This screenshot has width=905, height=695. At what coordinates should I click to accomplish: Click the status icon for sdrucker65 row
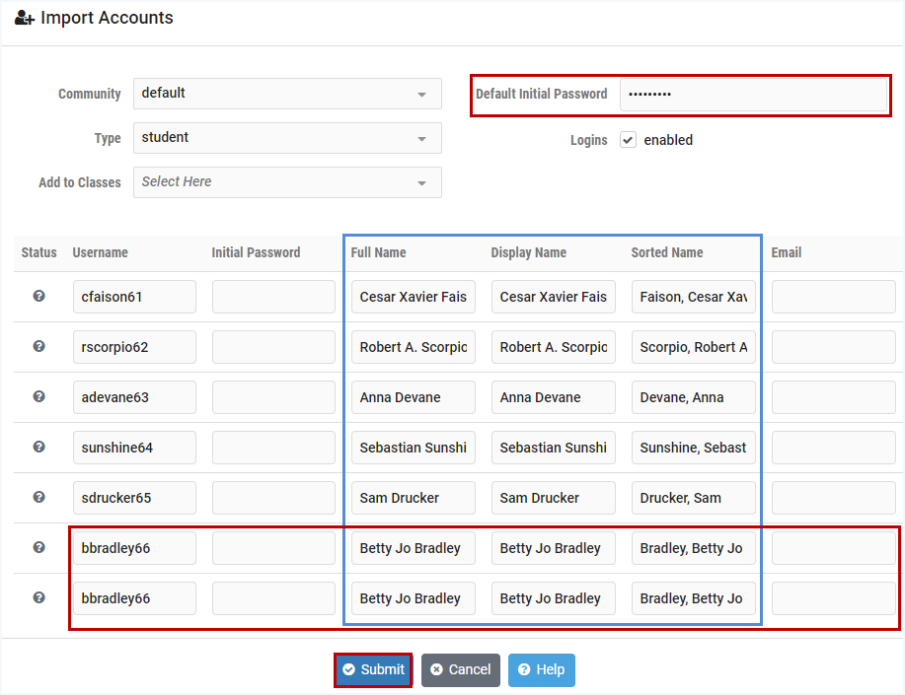click(39, 497)
